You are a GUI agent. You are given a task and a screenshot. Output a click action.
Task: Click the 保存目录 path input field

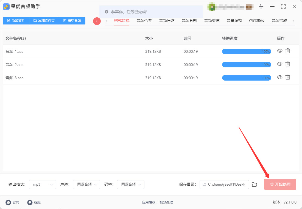[224, 185]
